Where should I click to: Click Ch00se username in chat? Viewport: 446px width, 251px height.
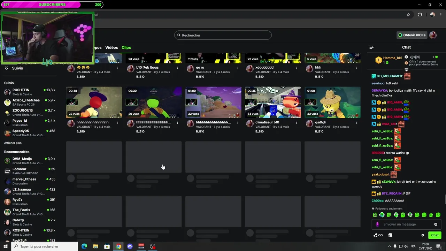[377, 201]
